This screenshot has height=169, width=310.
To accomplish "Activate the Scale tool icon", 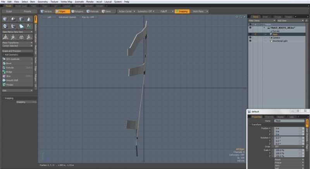I will click(29, 37).
